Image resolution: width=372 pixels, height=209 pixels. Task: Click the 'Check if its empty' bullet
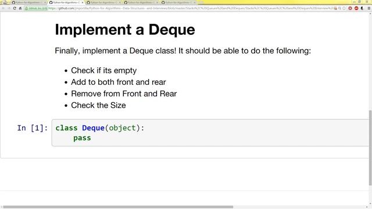103,70
